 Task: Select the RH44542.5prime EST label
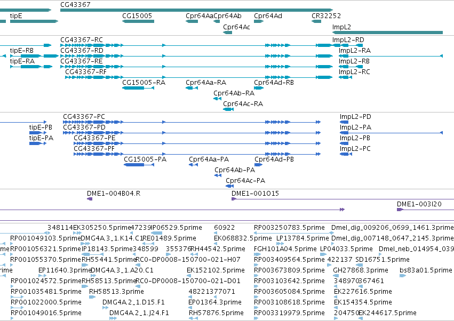218,249
